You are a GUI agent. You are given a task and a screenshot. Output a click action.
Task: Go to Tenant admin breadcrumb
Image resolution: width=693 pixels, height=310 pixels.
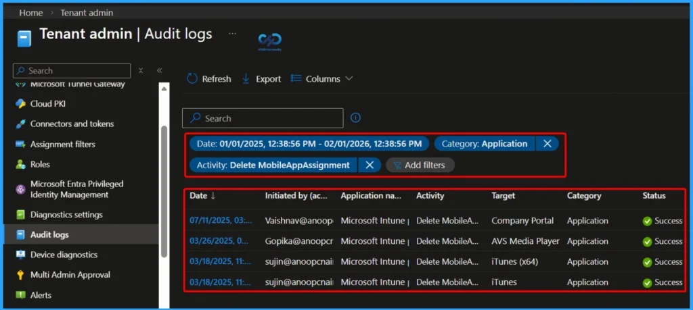pos(87,13)
